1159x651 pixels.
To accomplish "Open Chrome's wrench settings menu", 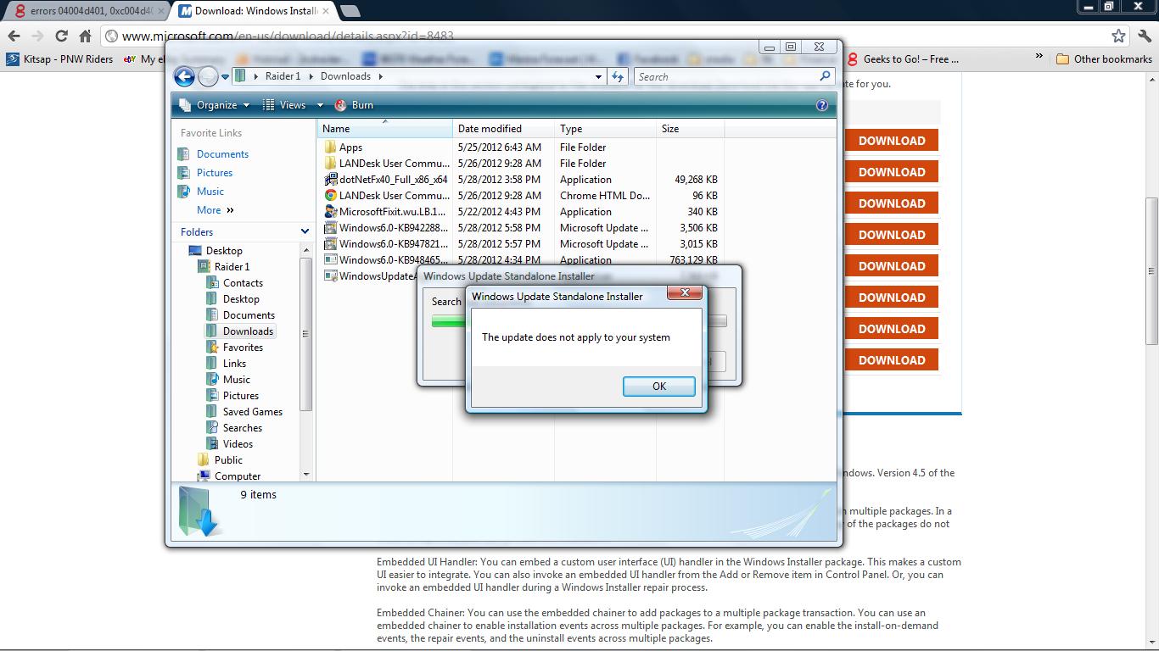I will tap(1144, 36).
